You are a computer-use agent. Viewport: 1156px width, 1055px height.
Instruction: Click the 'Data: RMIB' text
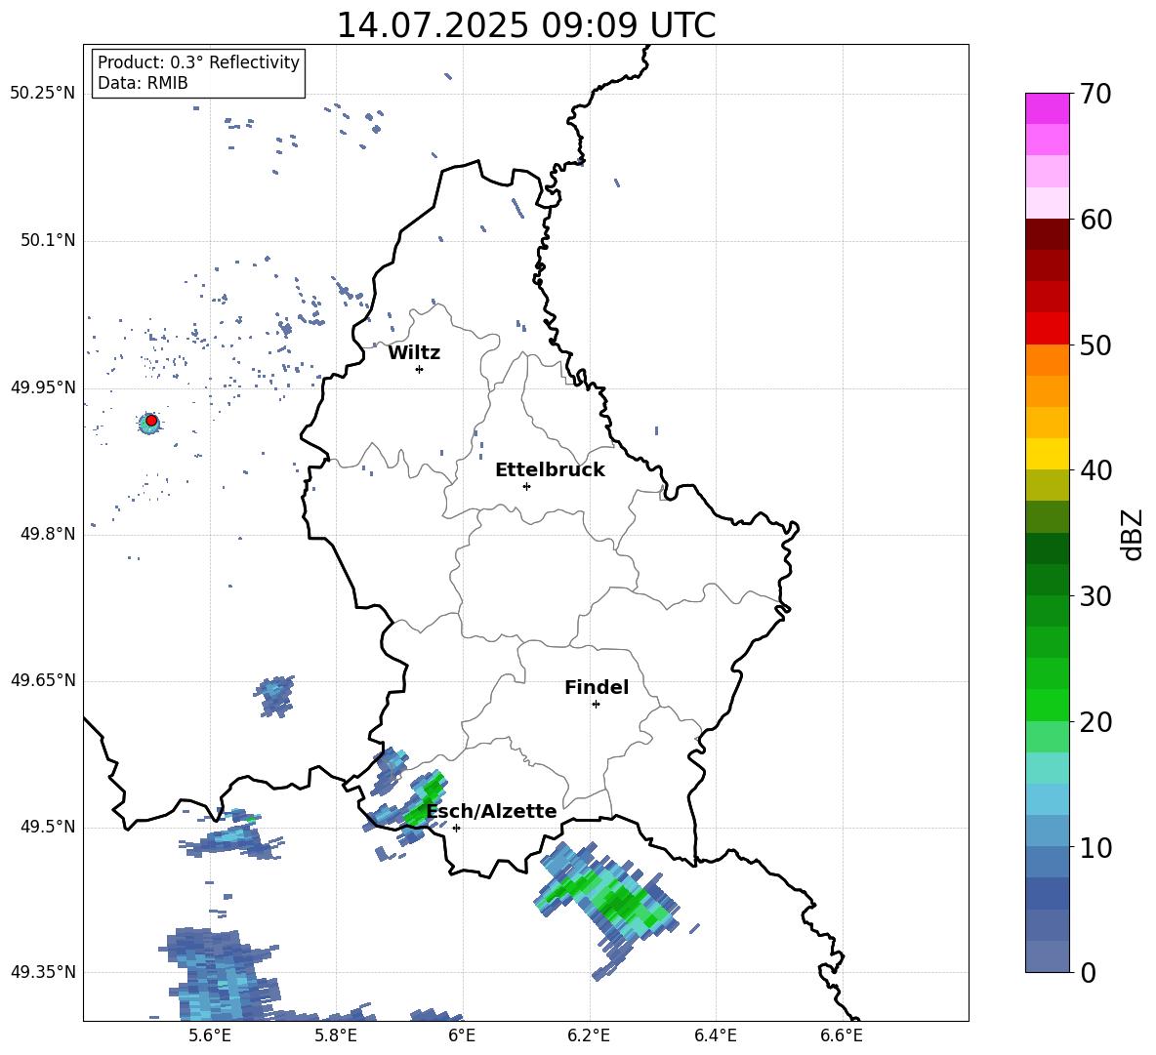(143, 83)
